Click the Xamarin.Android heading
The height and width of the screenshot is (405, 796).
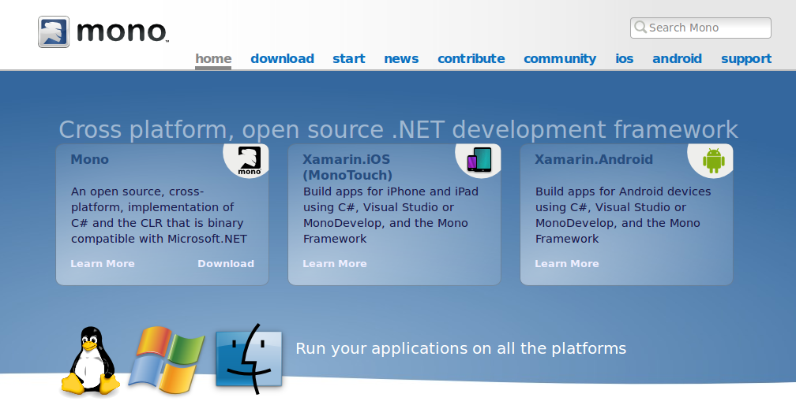pyautogui.click(x=594, y=159)
